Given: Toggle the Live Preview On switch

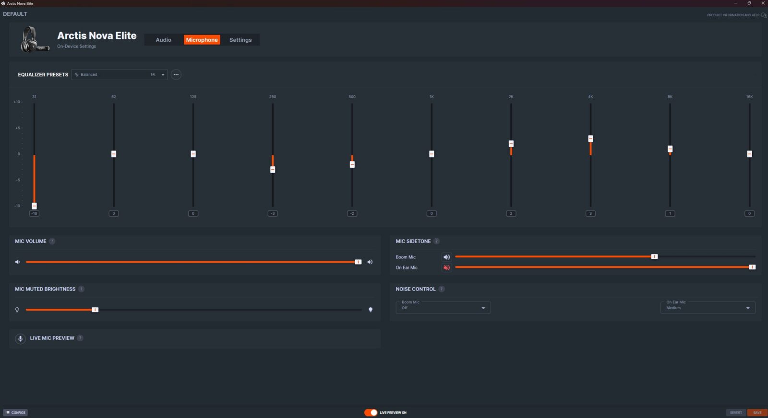Looking at the screenshot, I should click(371, 413).
